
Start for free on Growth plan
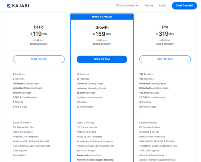click(x=102, y=59)
